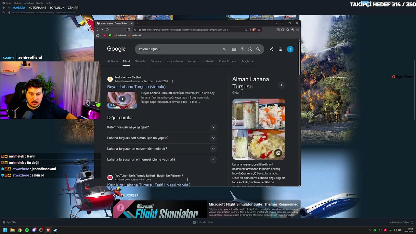Open the "Araçlar" dropdown
This screenshot has height=234, width=416.
247,61
